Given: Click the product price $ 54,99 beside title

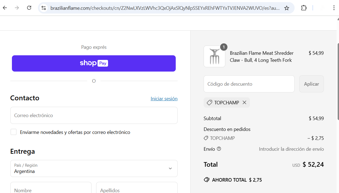Looking at the screenshot, I should coord(316,53).
